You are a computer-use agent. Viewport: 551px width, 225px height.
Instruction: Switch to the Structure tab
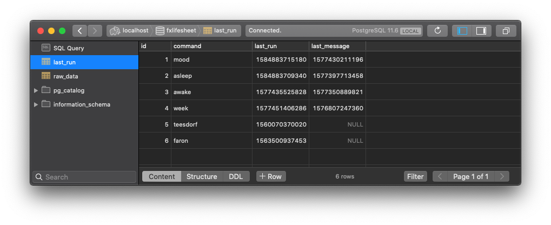[202, 176]
